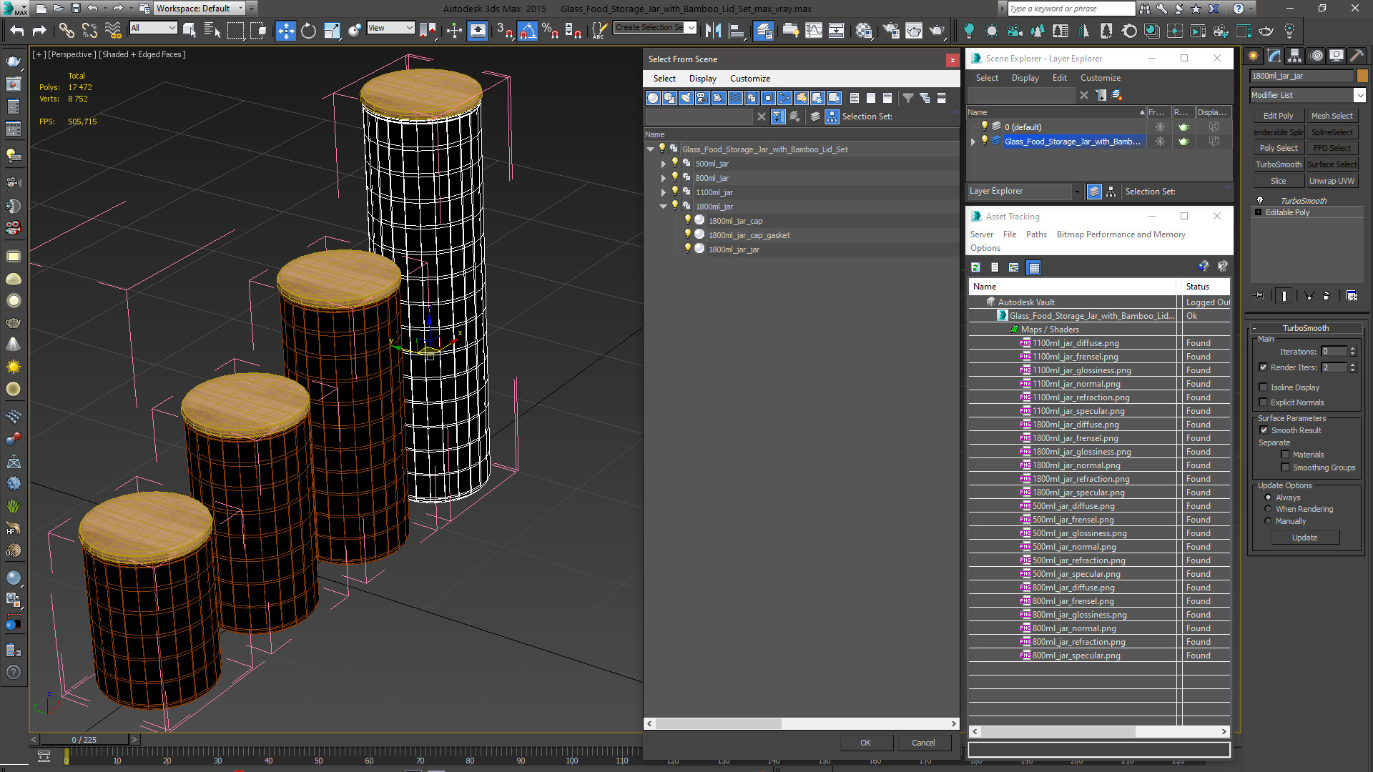Image resolution: width=1373 pixels, height=772 pixels.
Task: Toggle the Percent Snap icon
Action: coord(551,30)
